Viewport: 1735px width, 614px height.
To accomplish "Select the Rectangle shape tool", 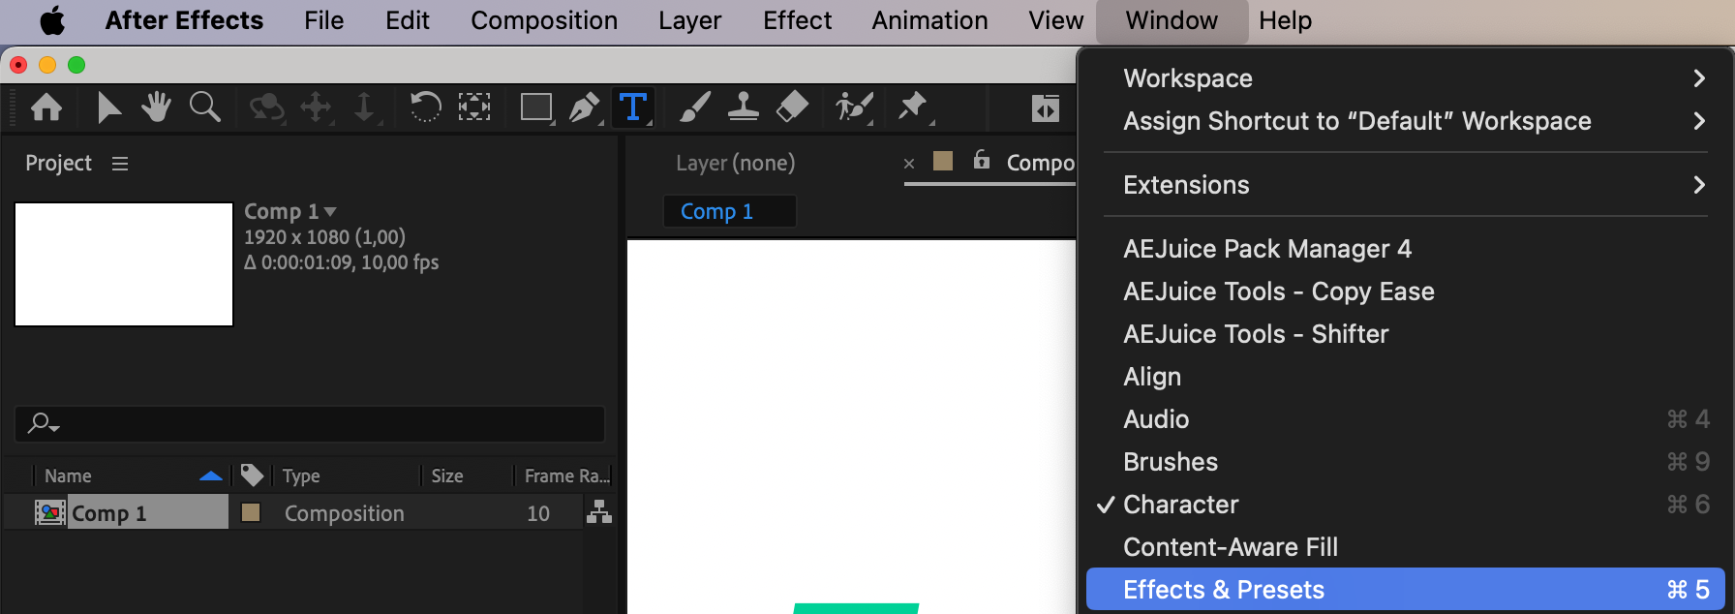I will tap(536, 107).
